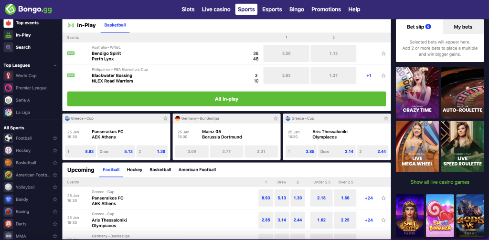This screenshot has width=489, height=240.
Task: Select Sports in top navigation
Action: [x=246, y=10]
